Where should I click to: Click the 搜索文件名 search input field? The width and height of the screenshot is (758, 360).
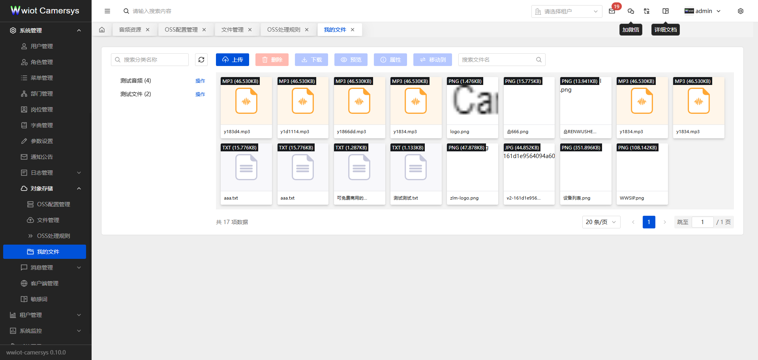click(x=497, y=60)
